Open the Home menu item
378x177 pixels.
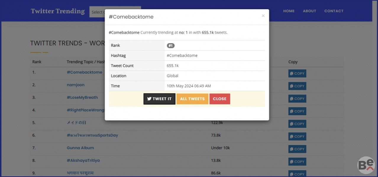click(289, 11)
